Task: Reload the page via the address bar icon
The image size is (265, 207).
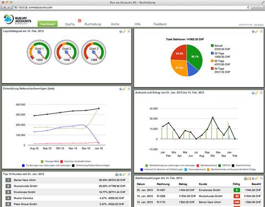Action: (x=248, y=7)
